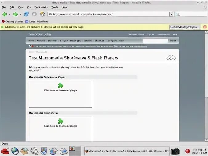Click 'Macromedia Flash Player' section heading
This screenshot has width=208, height=156.
click(x=43, y=113)
